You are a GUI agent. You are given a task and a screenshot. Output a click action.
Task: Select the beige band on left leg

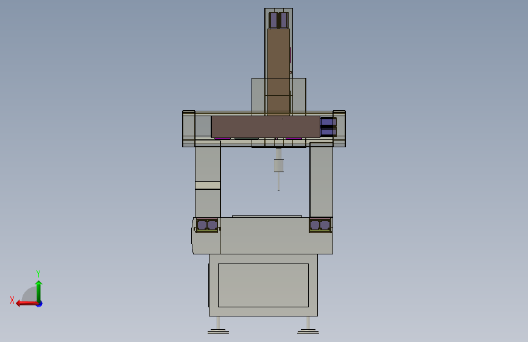pyautogui.click(x=208, y=186)
